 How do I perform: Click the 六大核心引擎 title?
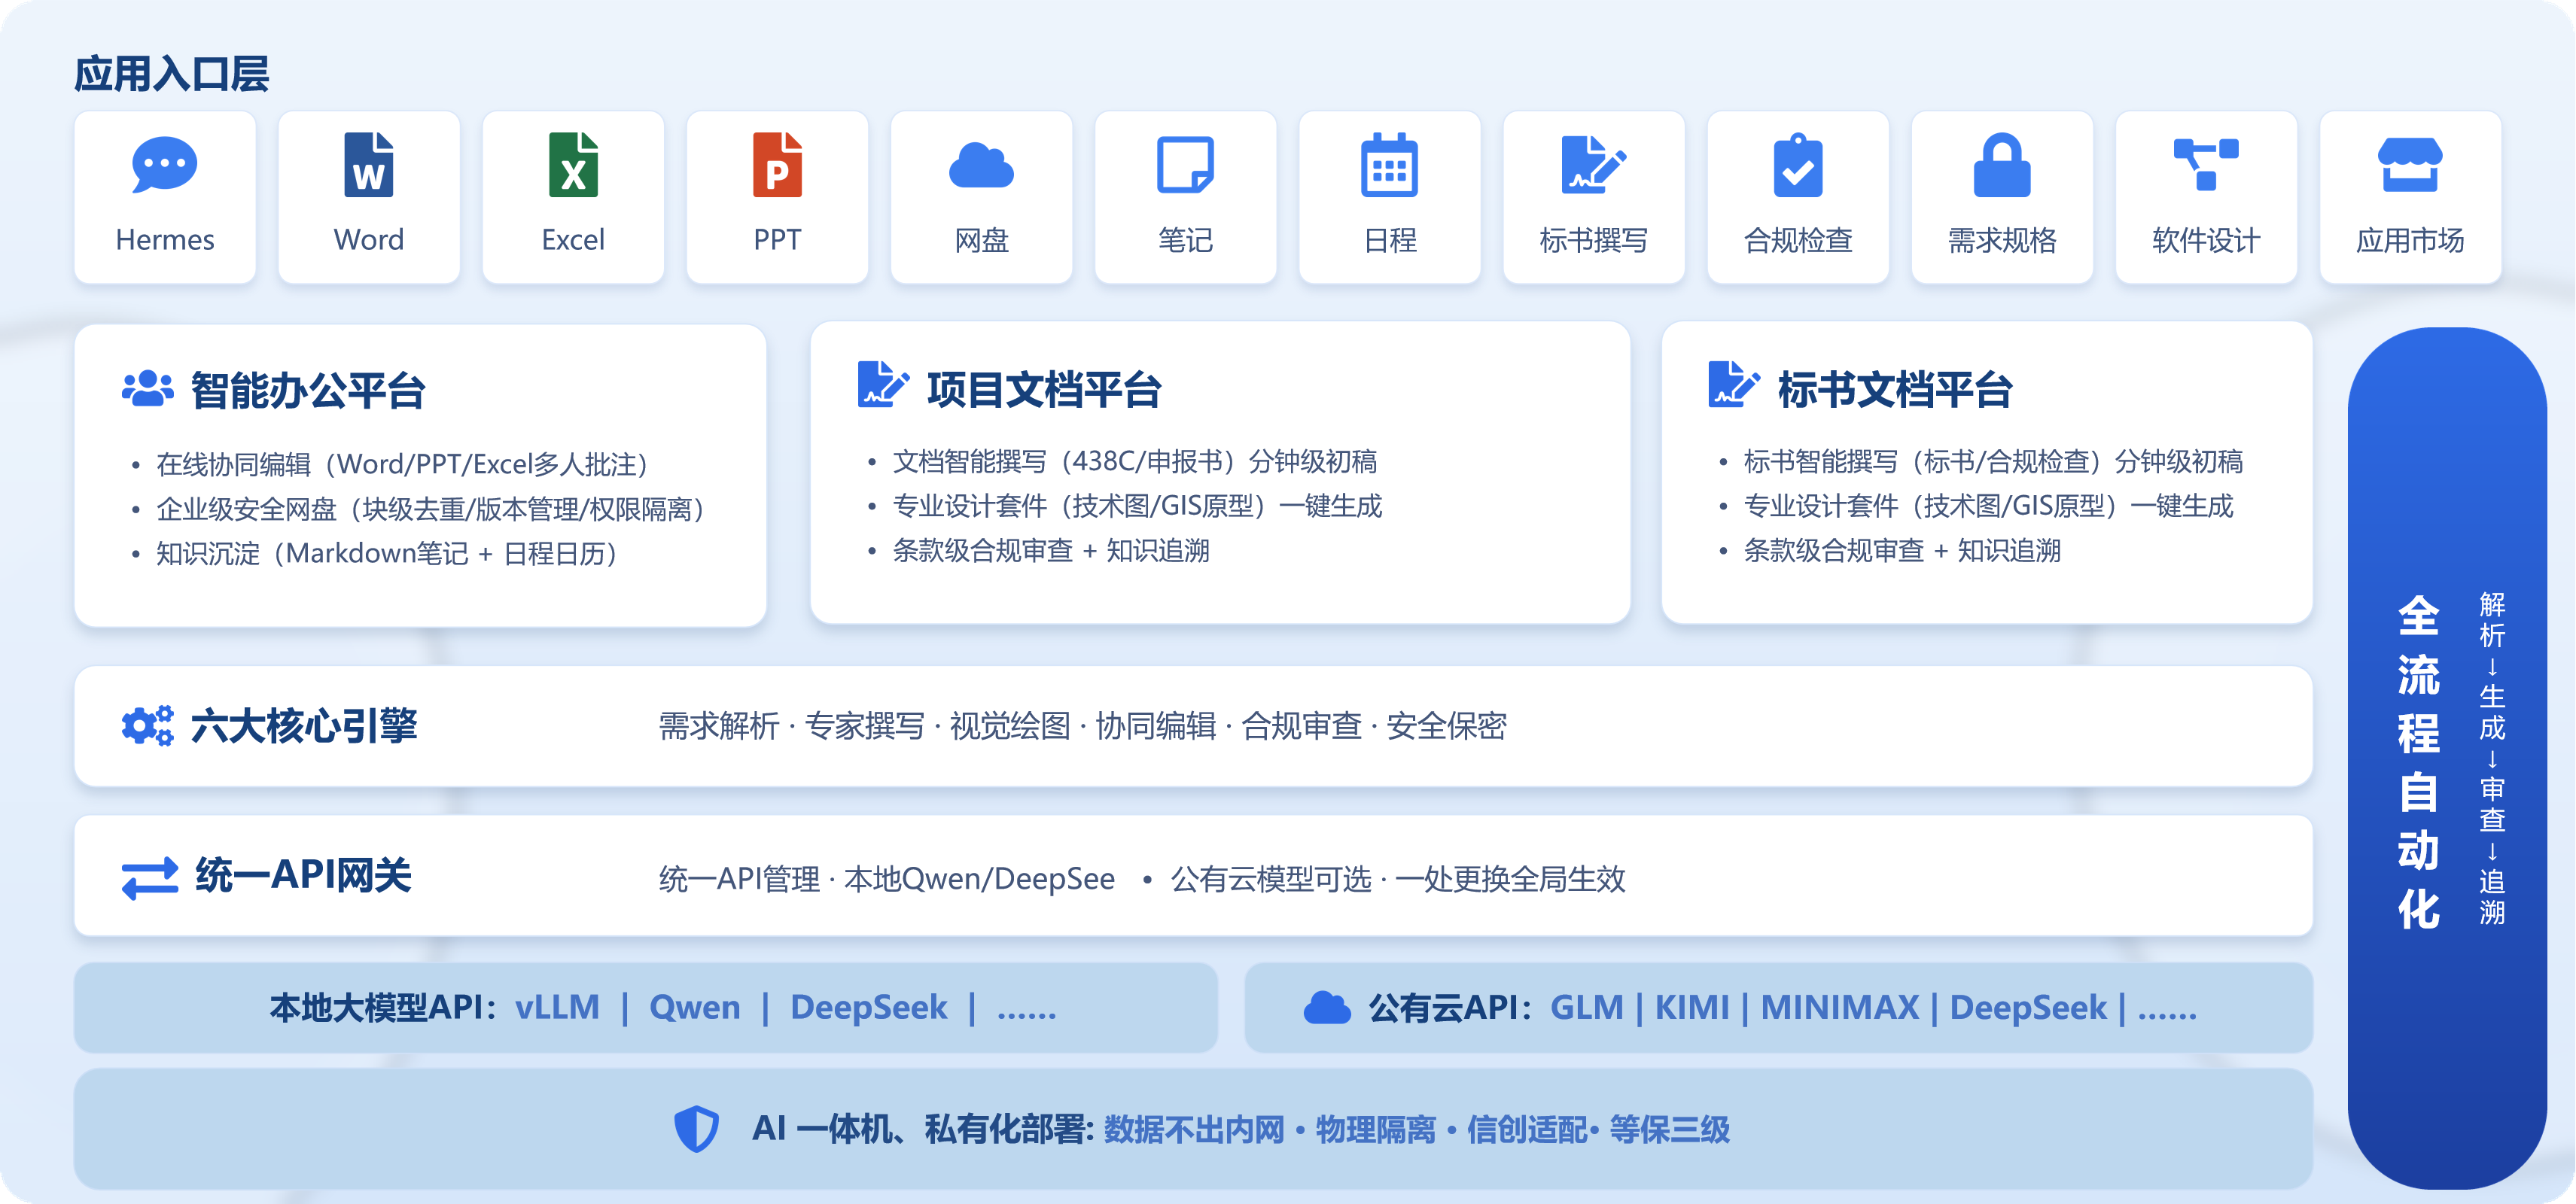(x=304, y=726)
